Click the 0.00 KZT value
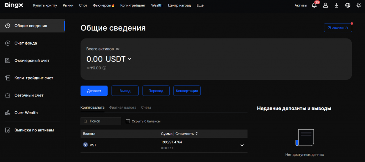 click(167, 148)
